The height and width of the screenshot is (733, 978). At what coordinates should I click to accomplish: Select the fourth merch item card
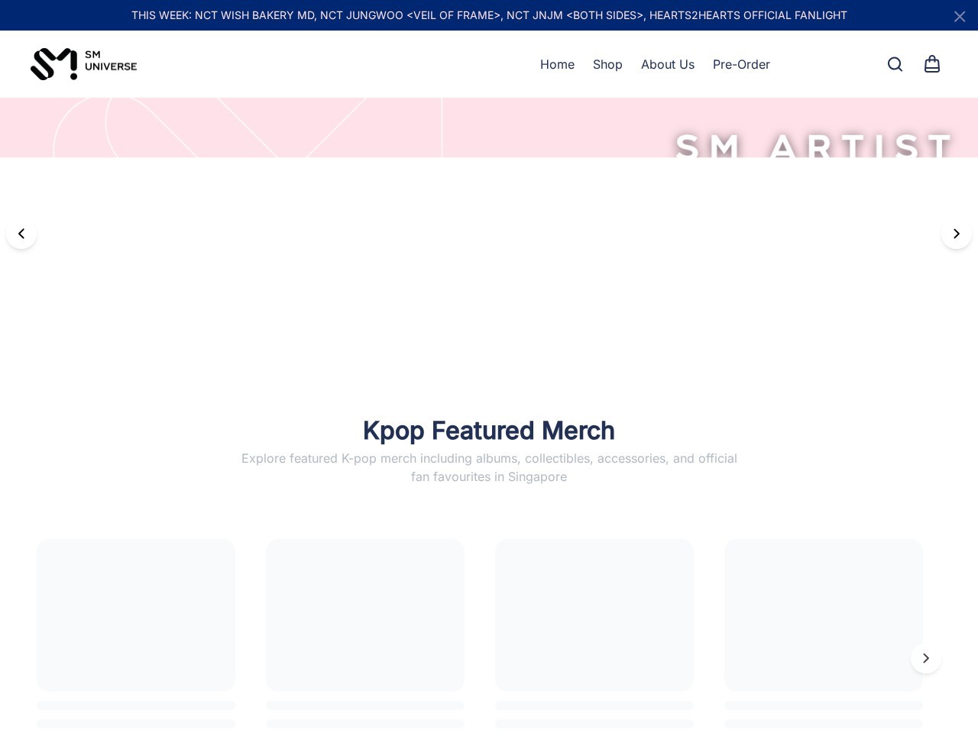[x=824, y=615]
